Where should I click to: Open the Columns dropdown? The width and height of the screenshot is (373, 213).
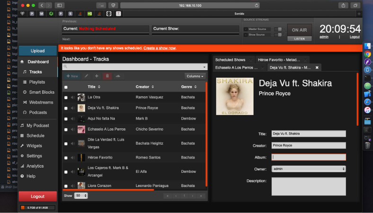[195, 76]
